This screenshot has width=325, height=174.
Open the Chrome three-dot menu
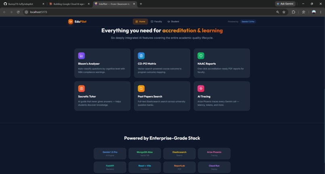(321, 12)
